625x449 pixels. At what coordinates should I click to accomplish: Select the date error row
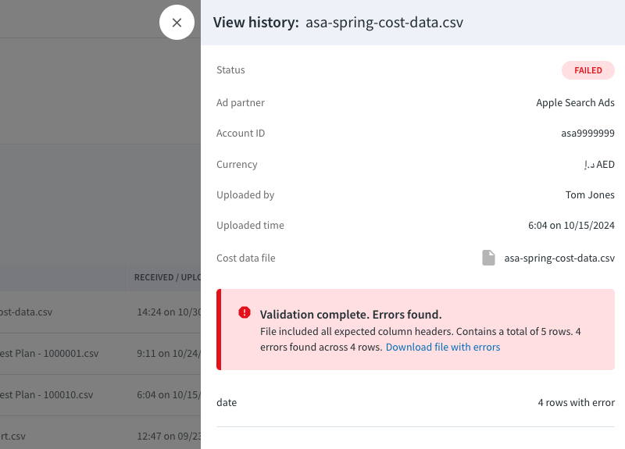click(x=416, y=402)
